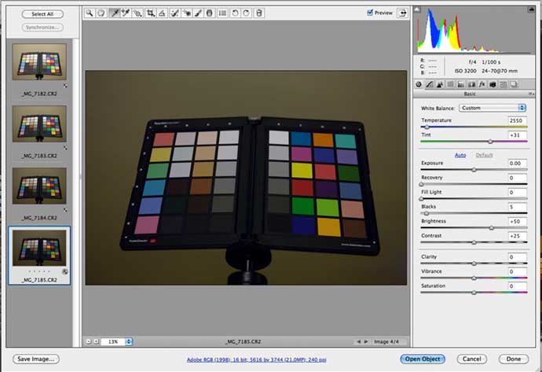Click the Contrast value field +25
The width and height of the screenshot is (542, 372).
point(518,236)
